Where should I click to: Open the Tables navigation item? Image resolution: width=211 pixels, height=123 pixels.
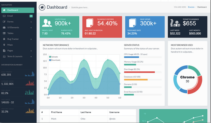pos(18,33)
